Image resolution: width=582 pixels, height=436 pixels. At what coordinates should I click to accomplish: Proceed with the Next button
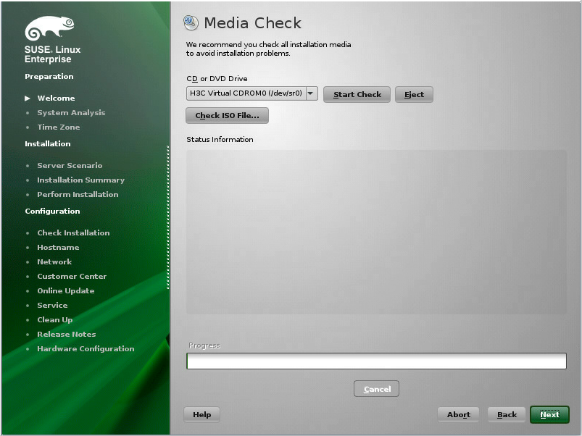tap(549, 414)
